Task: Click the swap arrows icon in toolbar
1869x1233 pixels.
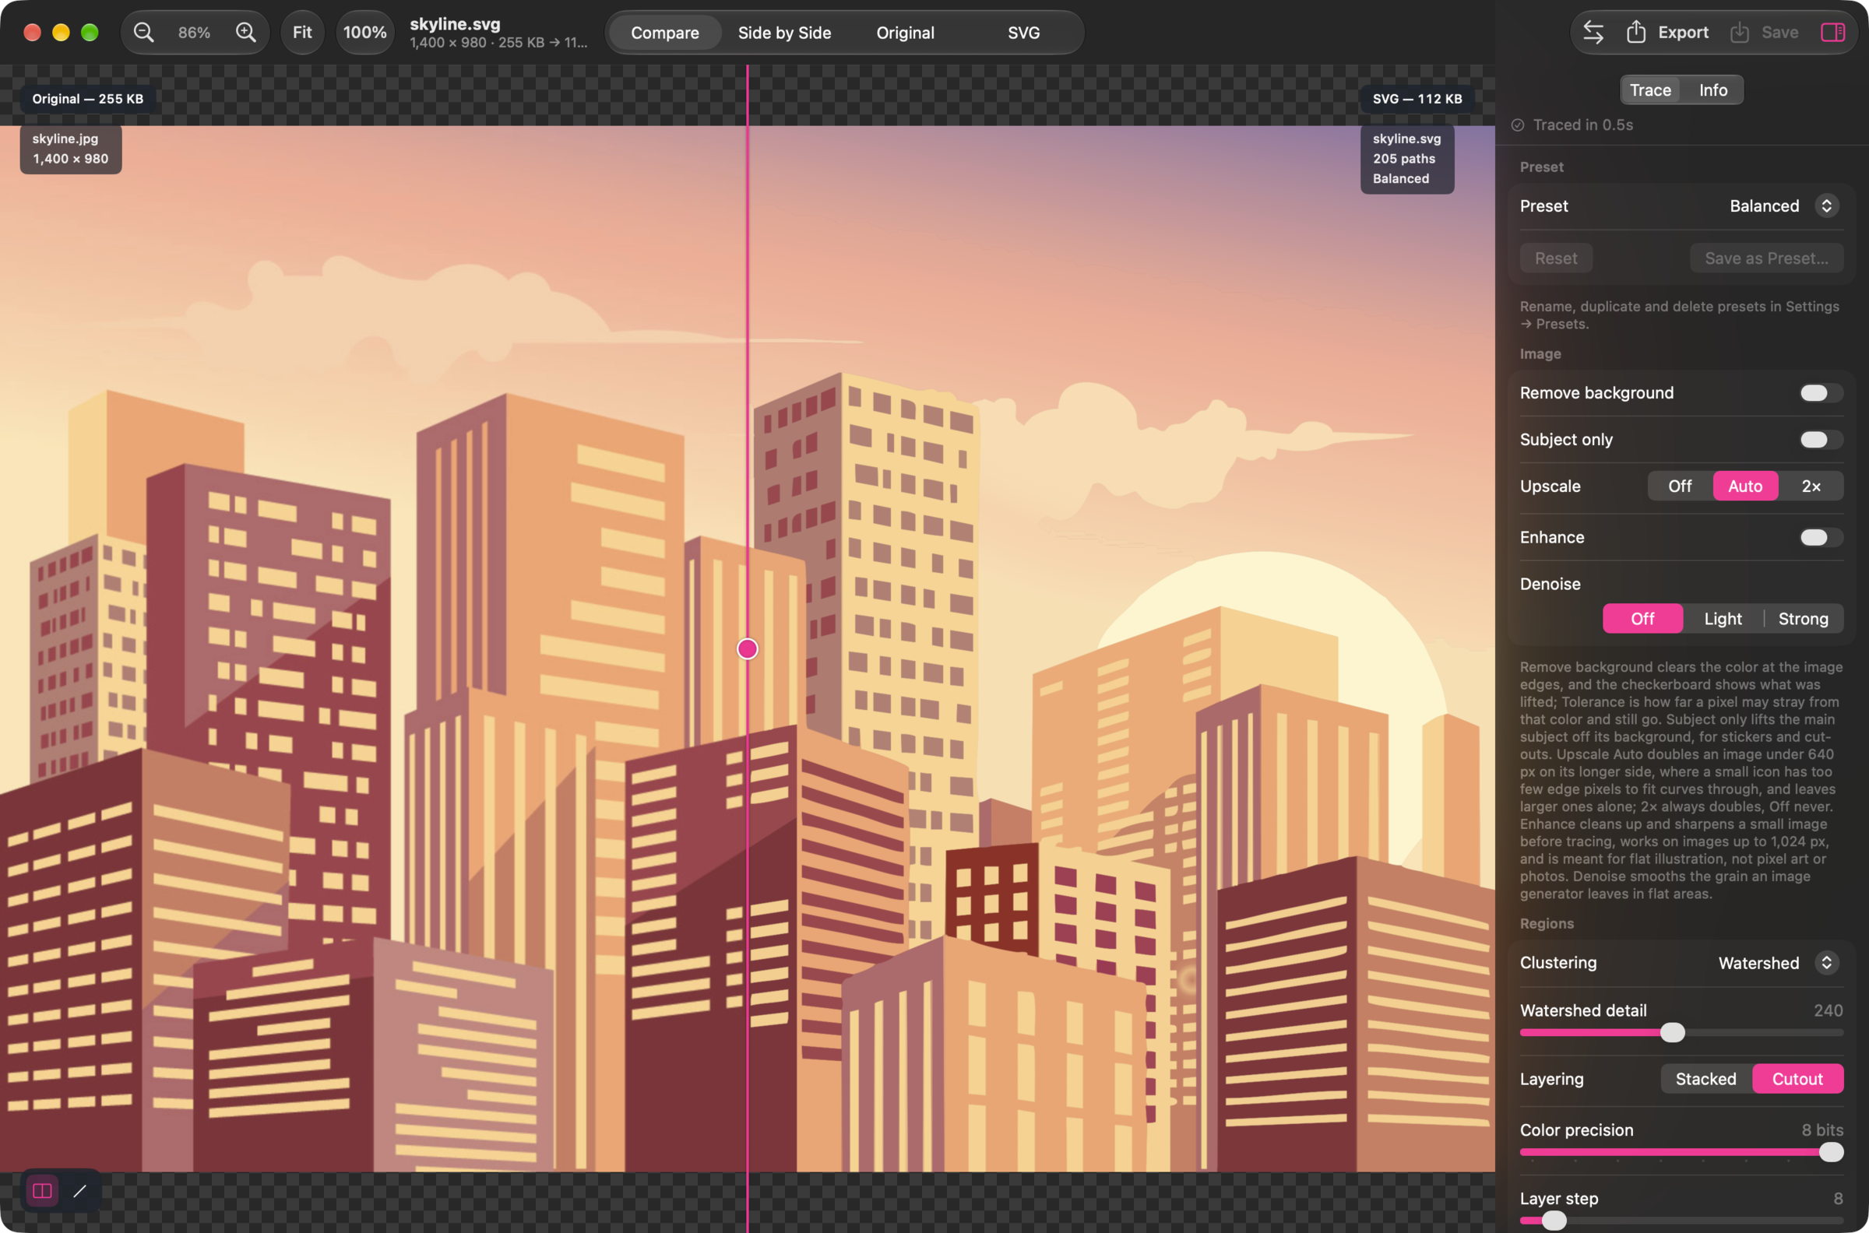Action: [1593, 32]
